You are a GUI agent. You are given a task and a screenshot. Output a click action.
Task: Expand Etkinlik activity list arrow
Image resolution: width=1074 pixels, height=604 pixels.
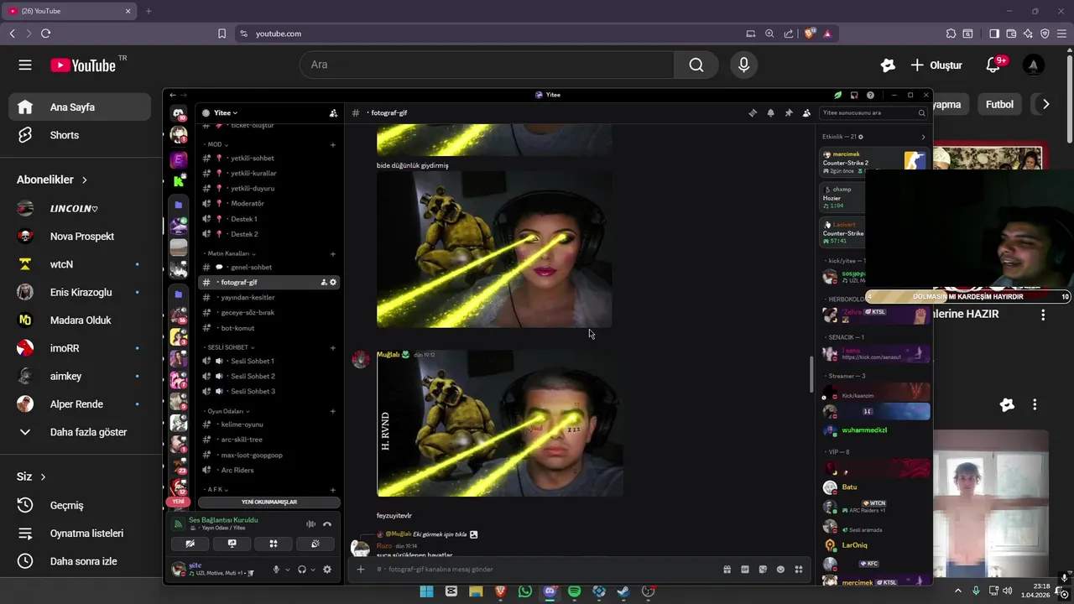pyautogui.click(x=923, y=137)
